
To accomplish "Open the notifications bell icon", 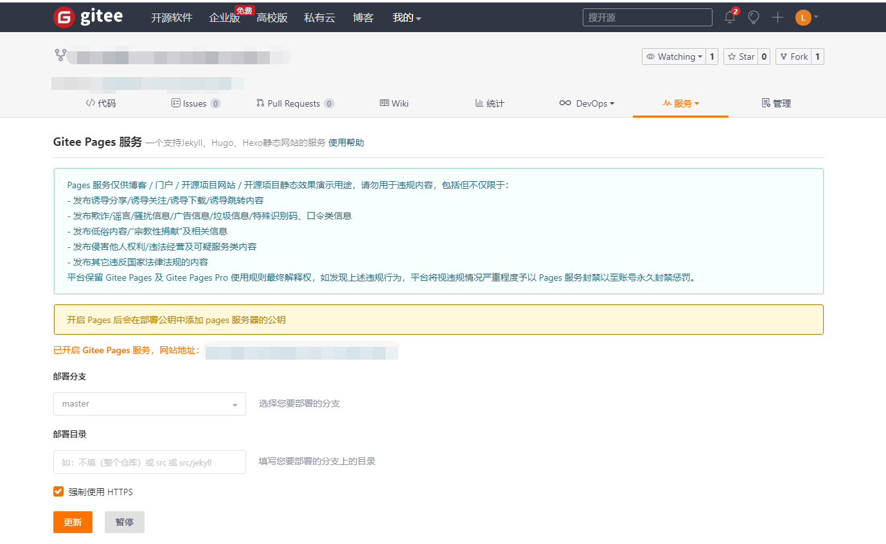I will (x=730, y=17).
